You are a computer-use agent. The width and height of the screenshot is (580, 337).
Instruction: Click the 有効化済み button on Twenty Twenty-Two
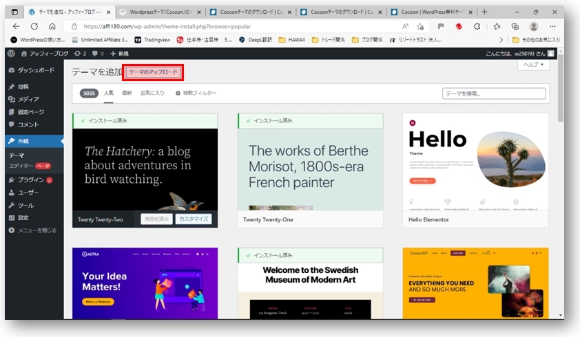point(157,219)
